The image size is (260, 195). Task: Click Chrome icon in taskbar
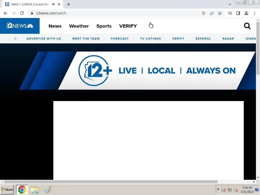(22, 189)
